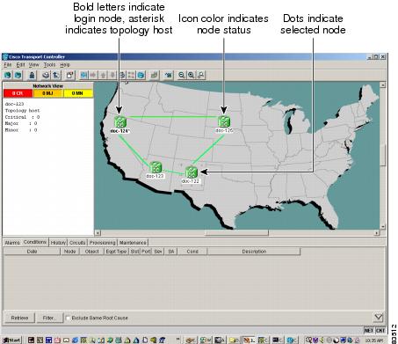Click the Retrieve button

tap(19, 318)
